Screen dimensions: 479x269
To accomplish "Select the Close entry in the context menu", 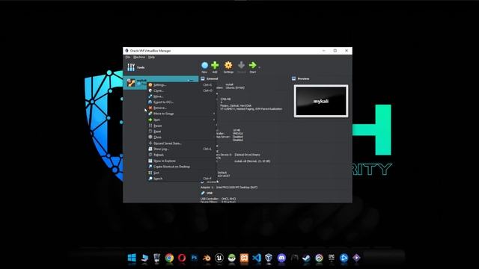I will click(x=181, y=137).
